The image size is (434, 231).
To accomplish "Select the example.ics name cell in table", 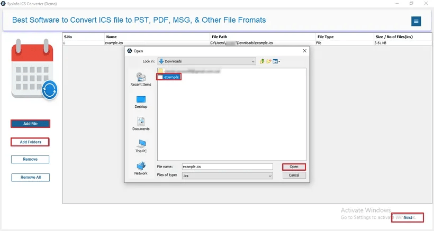I will click(157, 43).
